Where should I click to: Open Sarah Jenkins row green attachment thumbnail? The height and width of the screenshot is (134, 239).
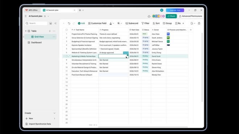(x=168, y=38)
